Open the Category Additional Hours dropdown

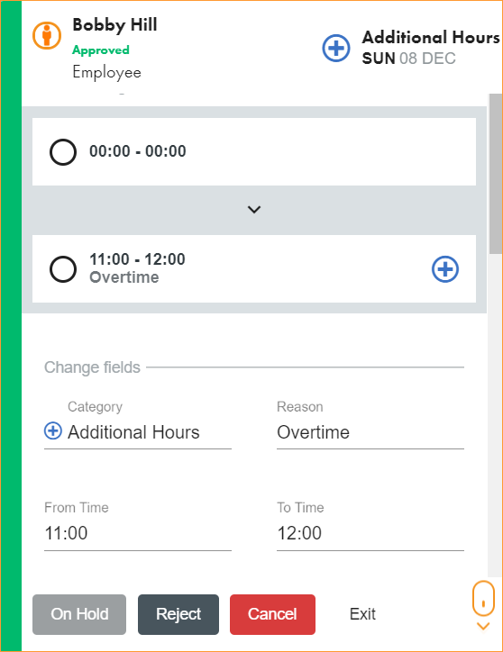tap(138, 432)
